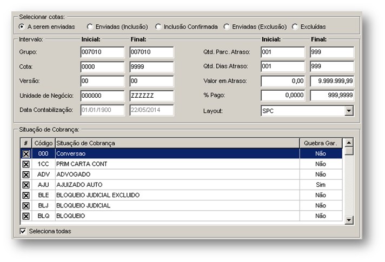The height and width of the screenshot is (262, 385).
Task: Click the Cota Inicial field with 0000
Action: (102, 67)
